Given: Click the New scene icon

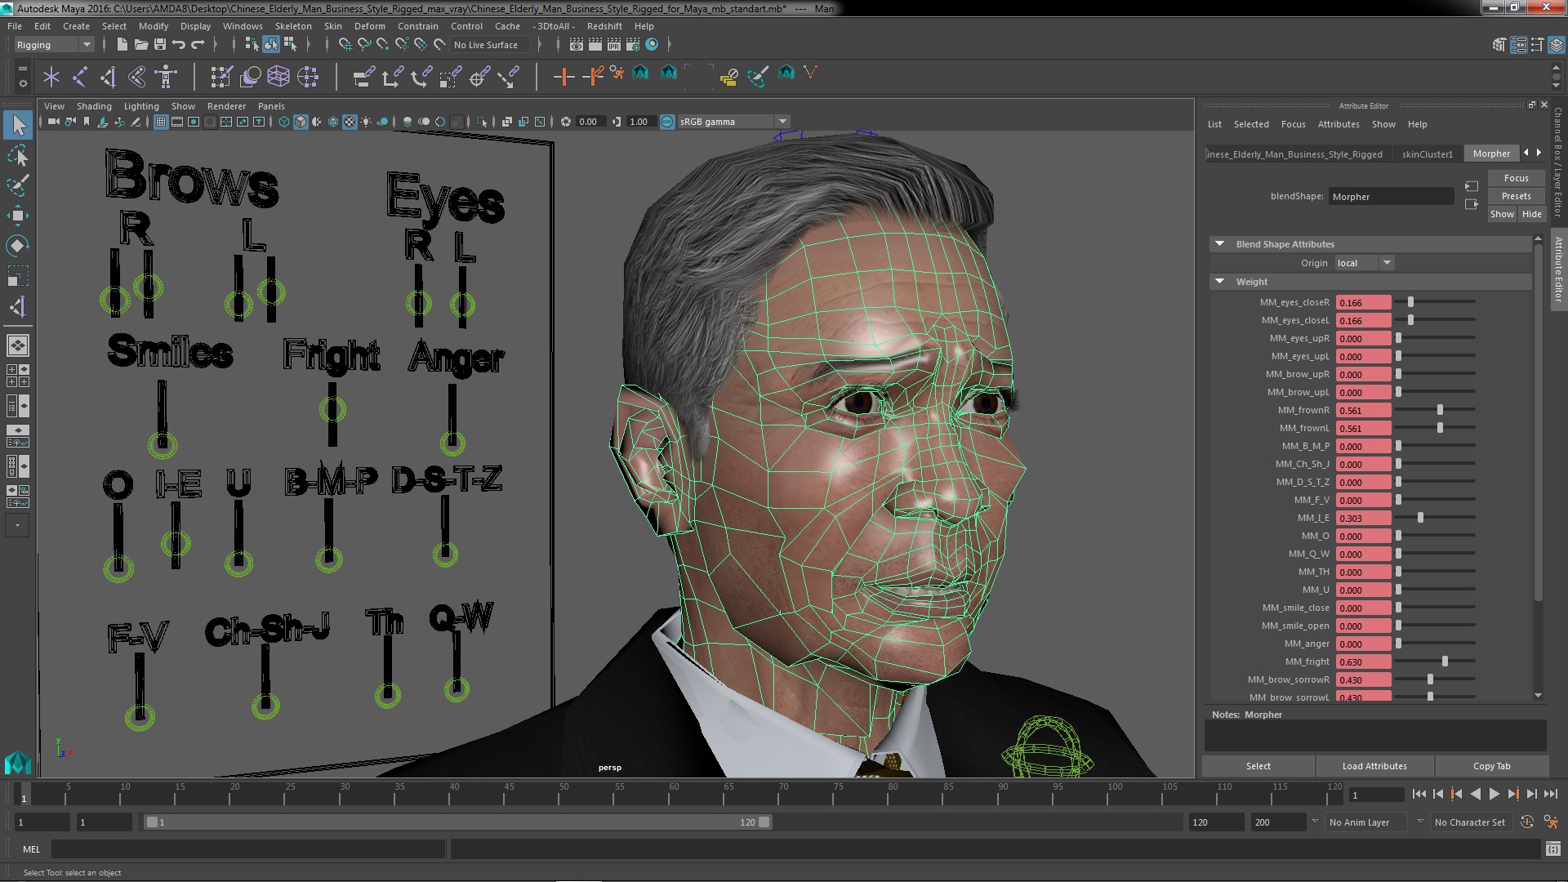Looking at the screenshot, I should (122, 45).
